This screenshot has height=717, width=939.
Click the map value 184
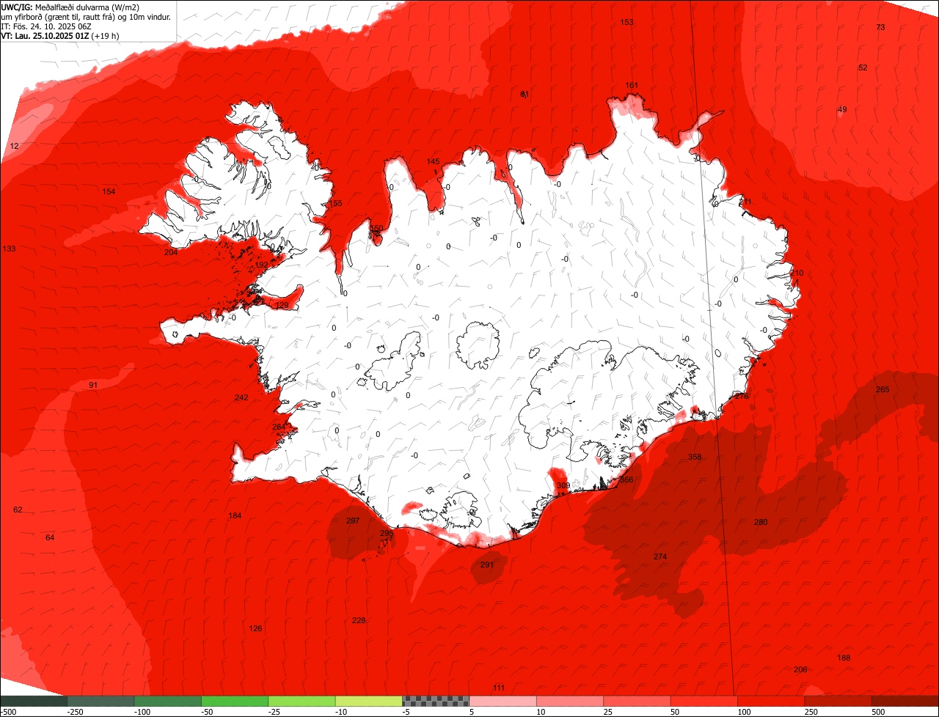tap(235, 515)
